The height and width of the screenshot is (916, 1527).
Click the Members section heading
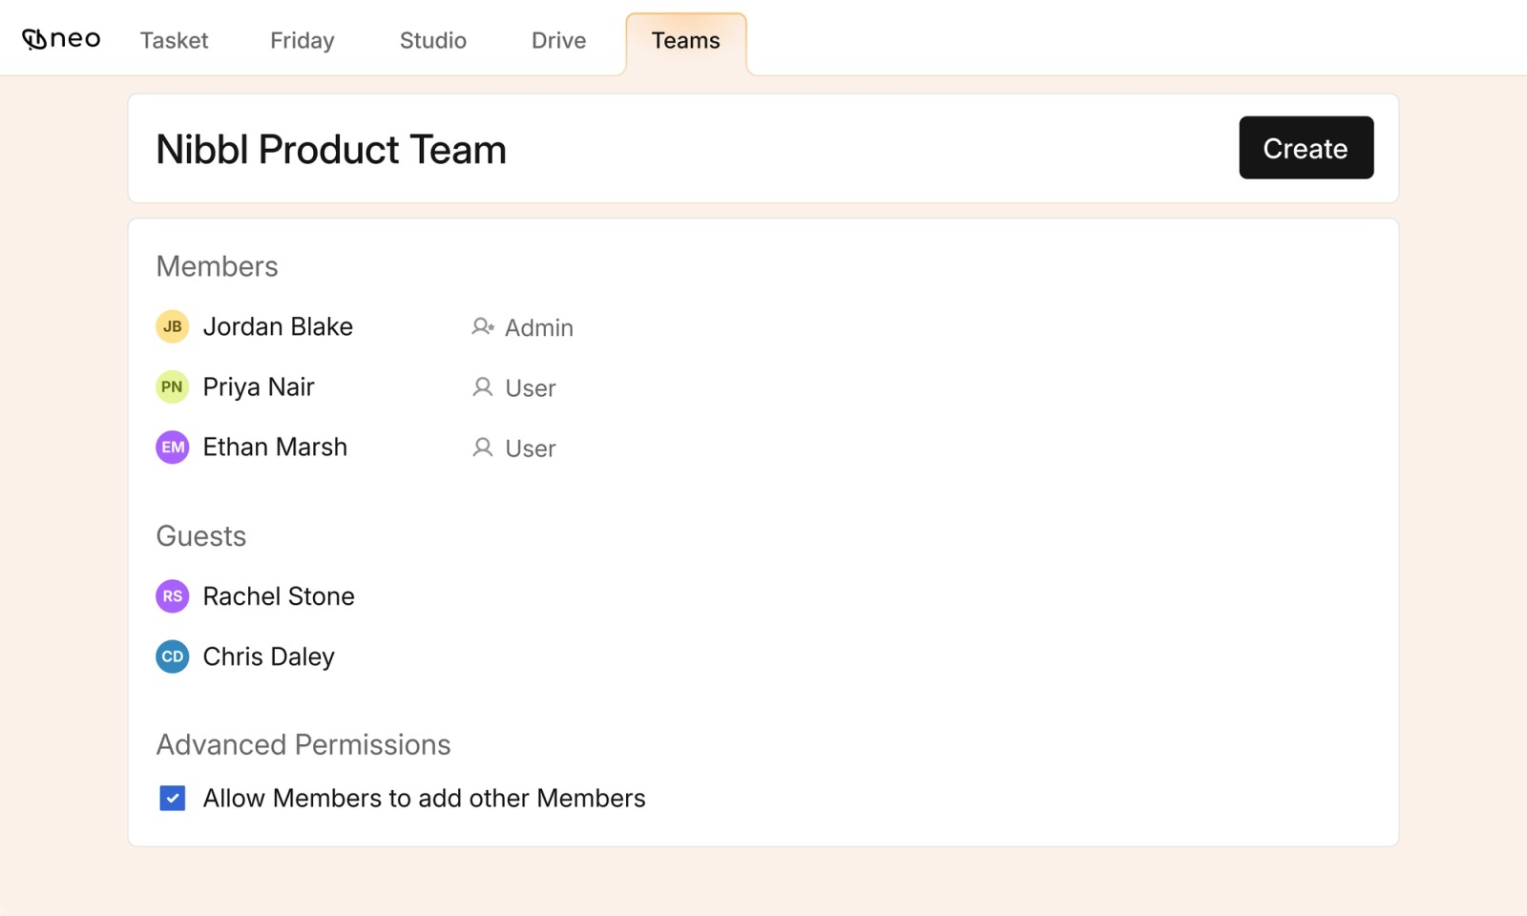click(217, 266)
